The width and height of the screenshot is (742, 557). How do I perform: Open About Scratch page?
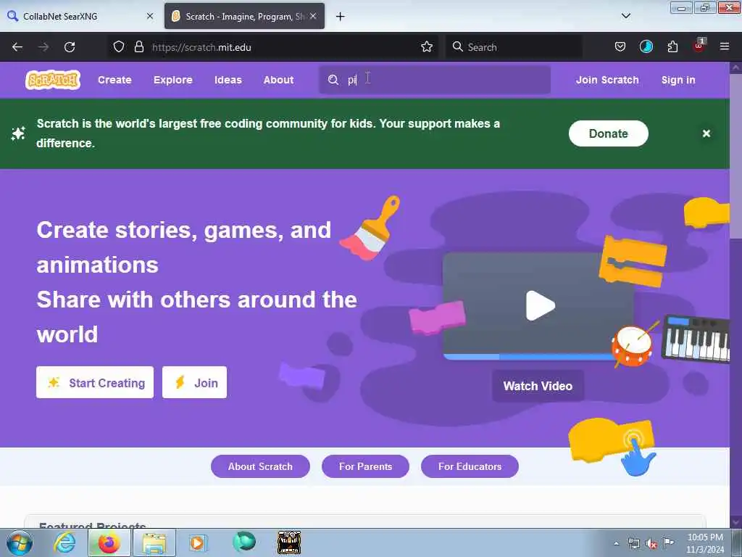point(260,466)
